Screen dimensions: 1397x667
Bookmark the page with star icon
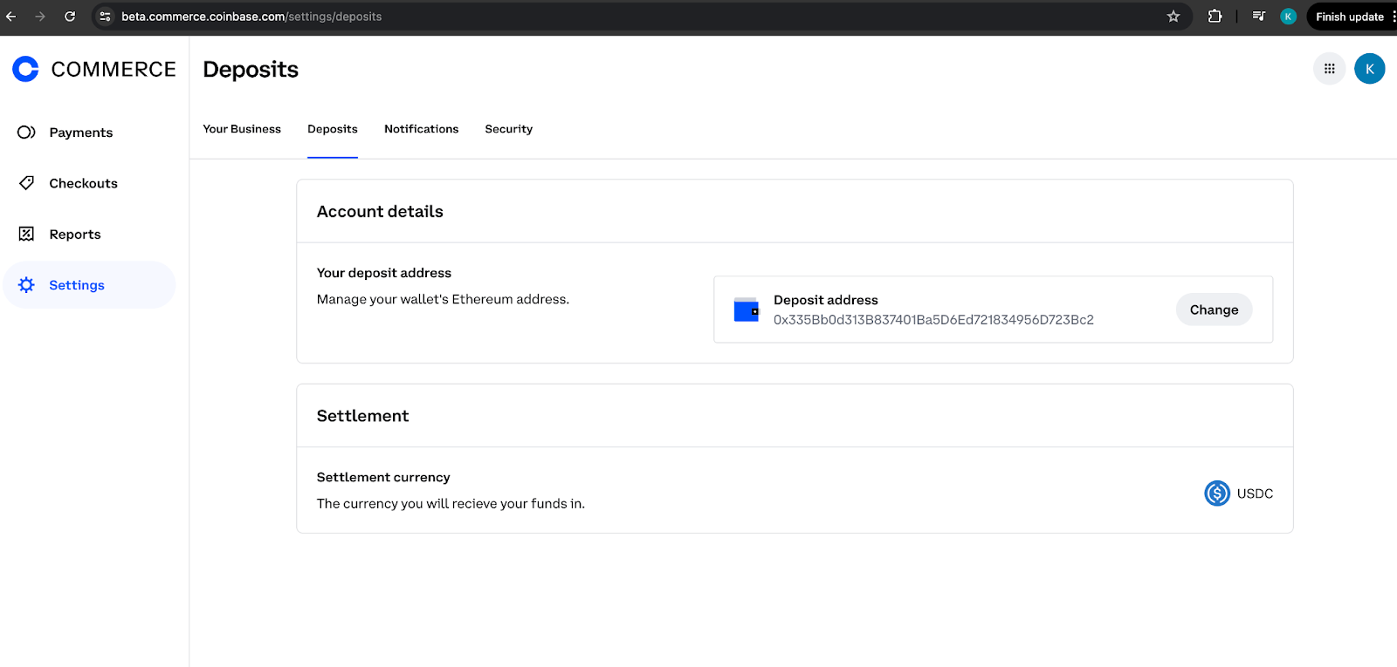1173,17
